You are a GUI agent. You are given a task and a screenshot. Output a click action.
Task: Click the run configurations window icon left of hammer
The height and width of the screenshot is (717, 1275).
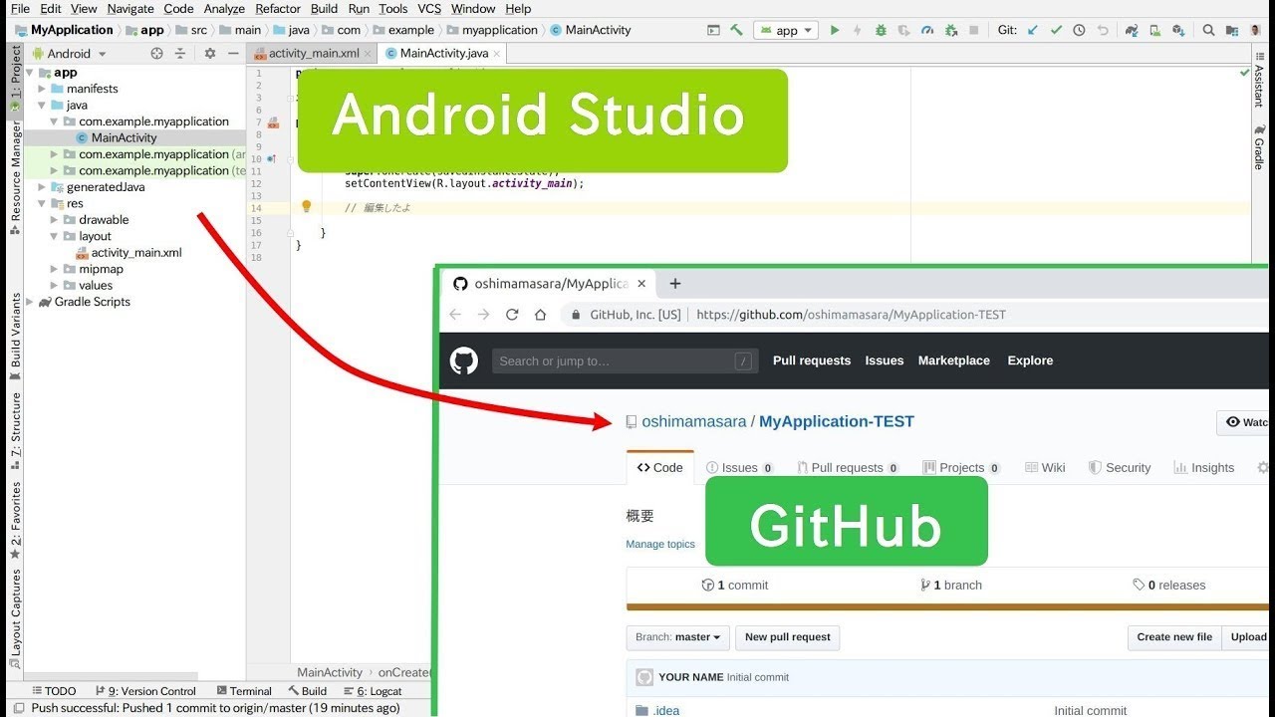coord(713,30)
